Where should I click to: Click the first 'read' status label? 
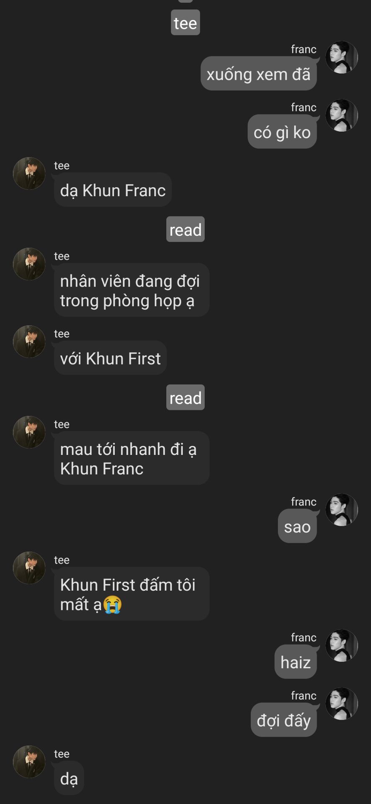pos(185,229)
